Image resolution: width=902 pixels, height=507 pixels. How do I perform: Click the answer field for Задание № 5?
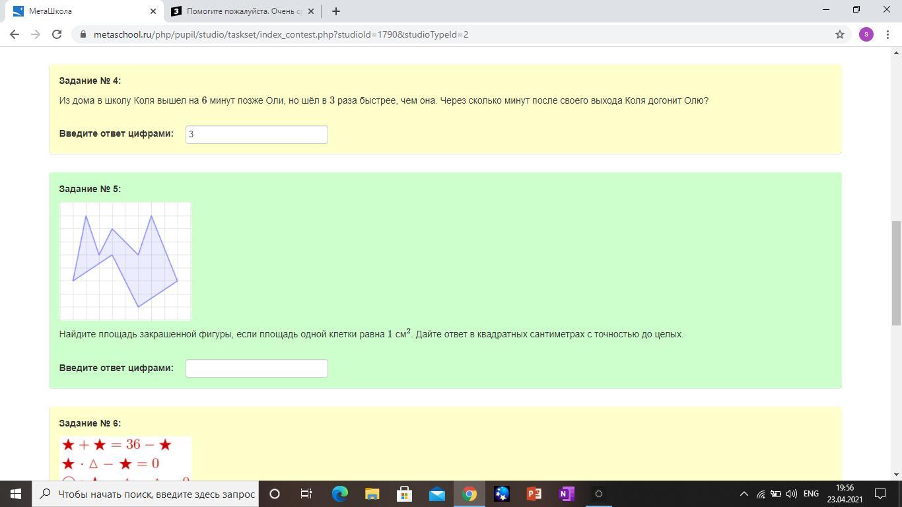[x=257, y=368]
